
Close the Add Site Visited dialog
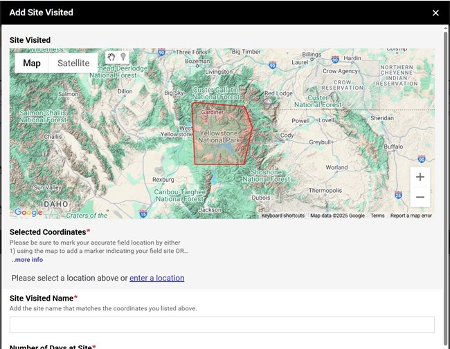point(435,13)
